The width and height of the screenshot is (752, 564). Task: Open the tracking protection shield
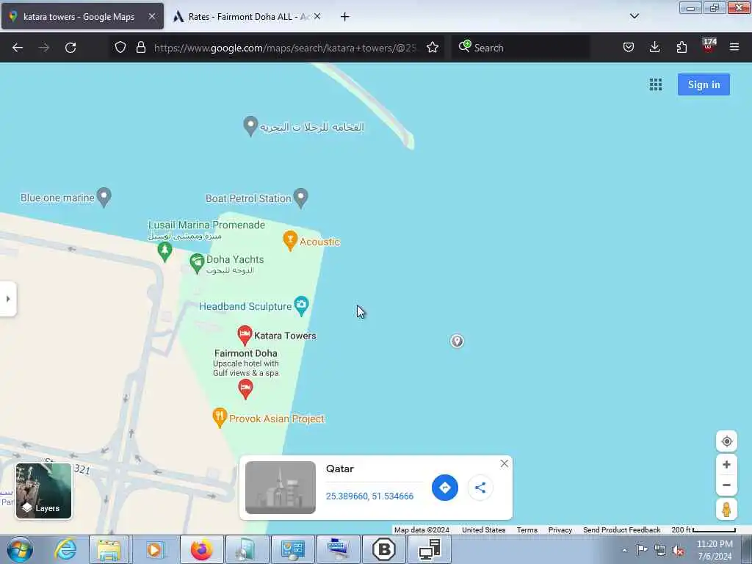click(x=120, y=47)
